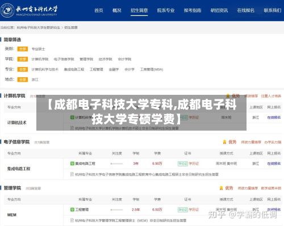
Task: Open the 研招资讯 nav item
Action: point(219,10)
